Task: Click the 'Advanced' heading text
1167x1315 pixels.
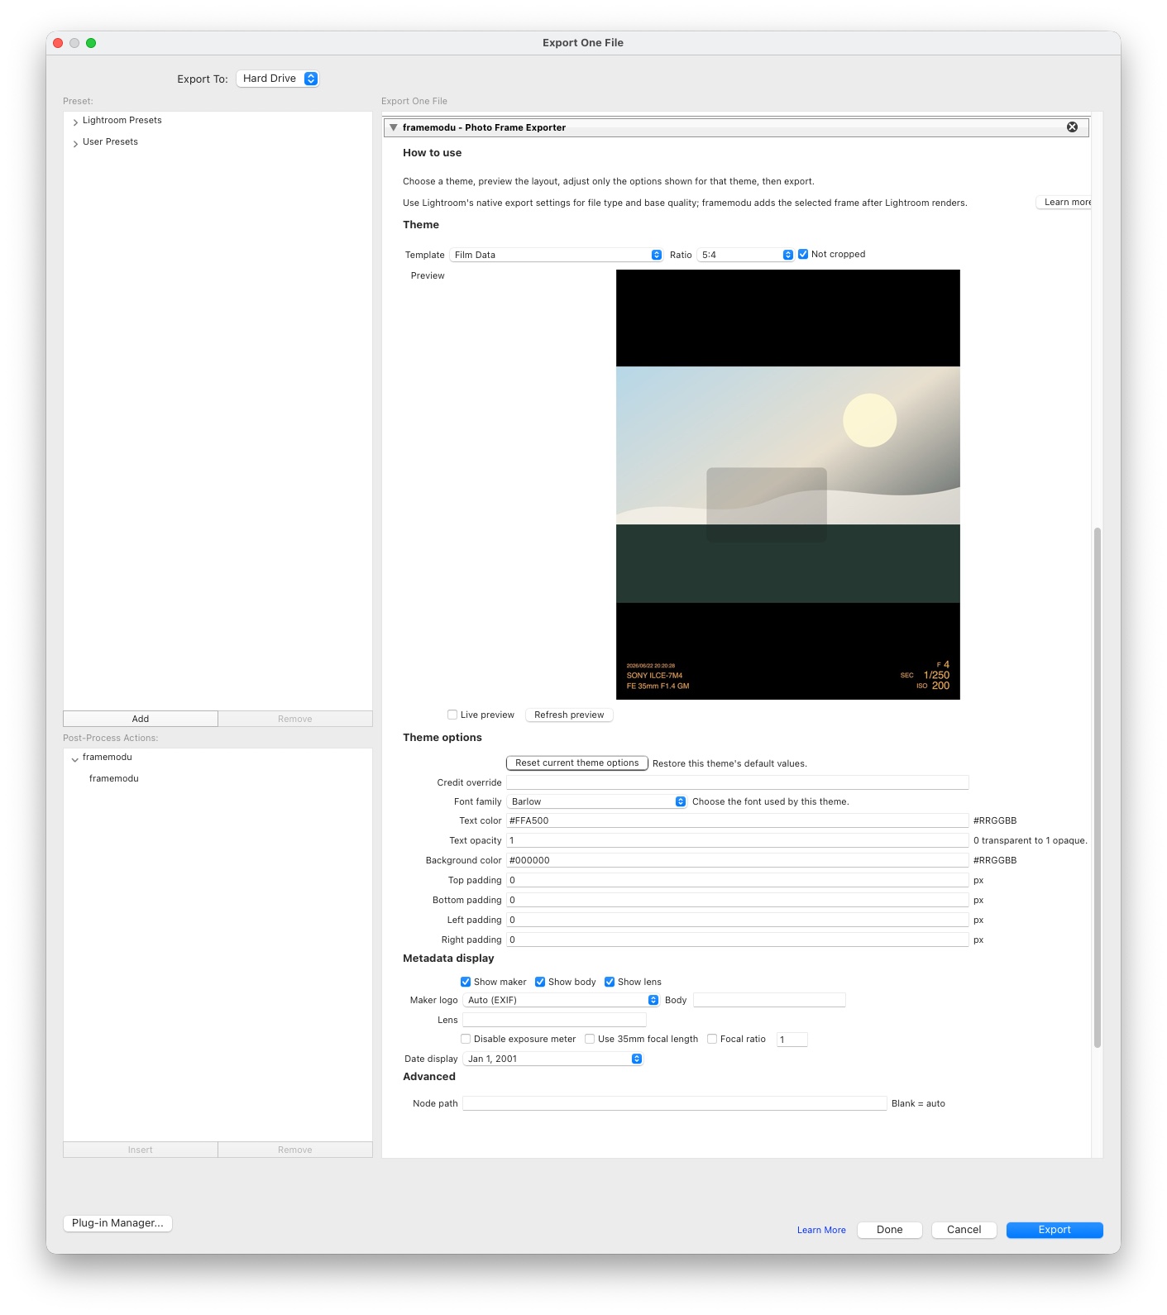Action: click(x=429, y=1077)
